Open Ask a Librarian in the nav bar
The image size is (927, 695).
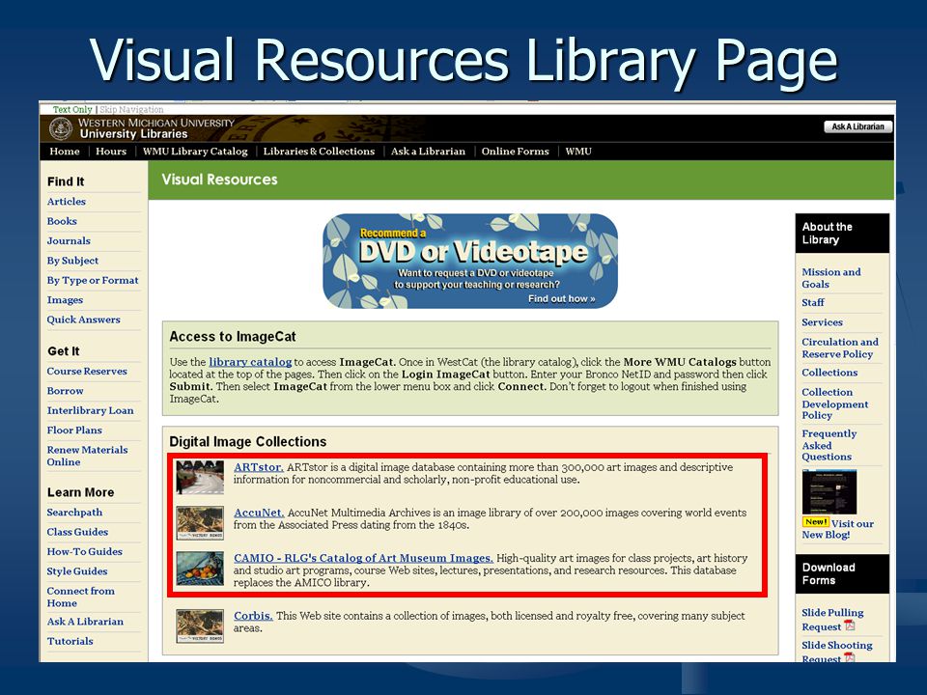point(428,152)
